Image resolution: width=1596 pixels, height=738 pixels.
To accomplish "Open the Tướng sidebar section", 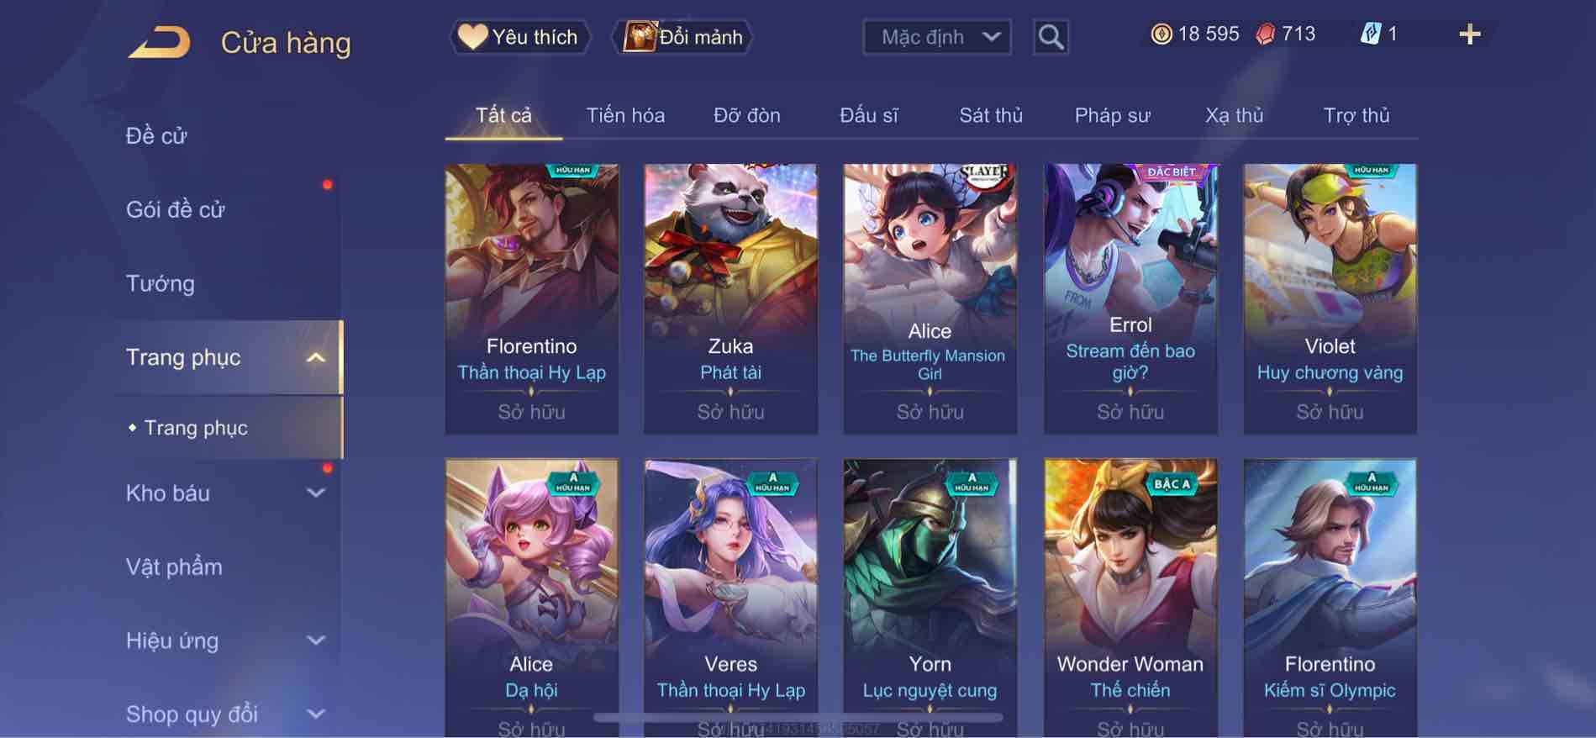I will pyautogui.click(x=160, y=283).
